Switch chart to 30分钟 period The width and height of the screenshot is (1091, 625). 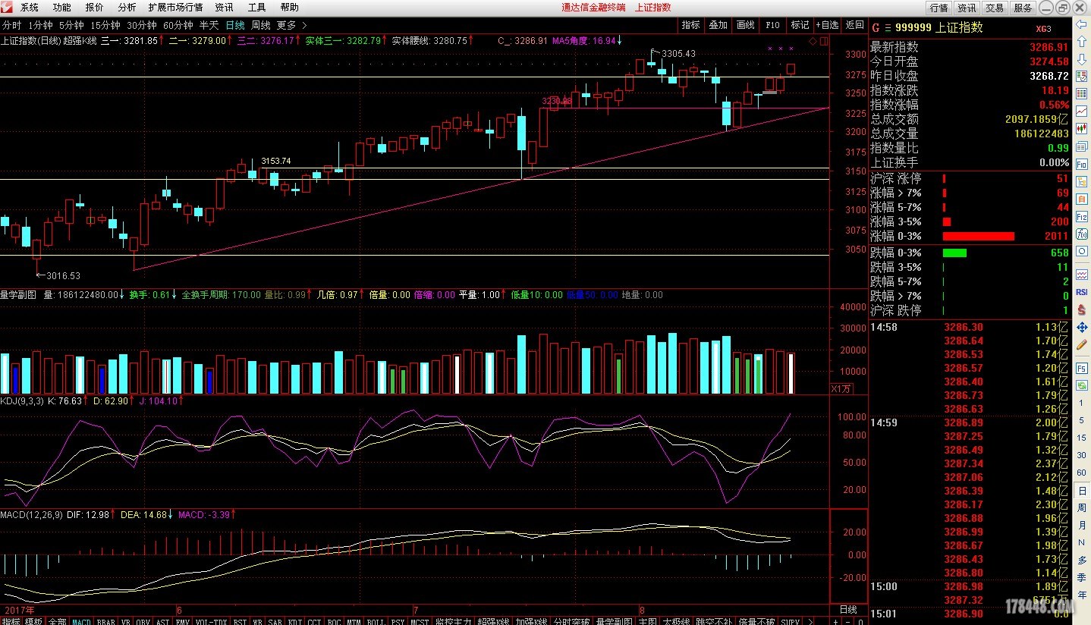(142, 25)
